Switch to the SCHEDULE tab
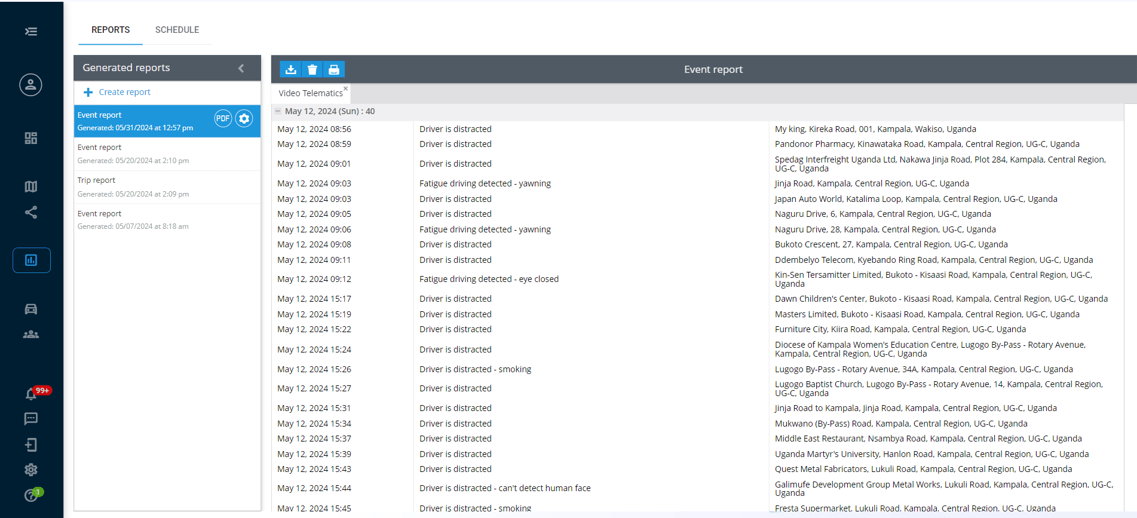The height and width of the screenshot is (518, 1137). click(177, 30)
